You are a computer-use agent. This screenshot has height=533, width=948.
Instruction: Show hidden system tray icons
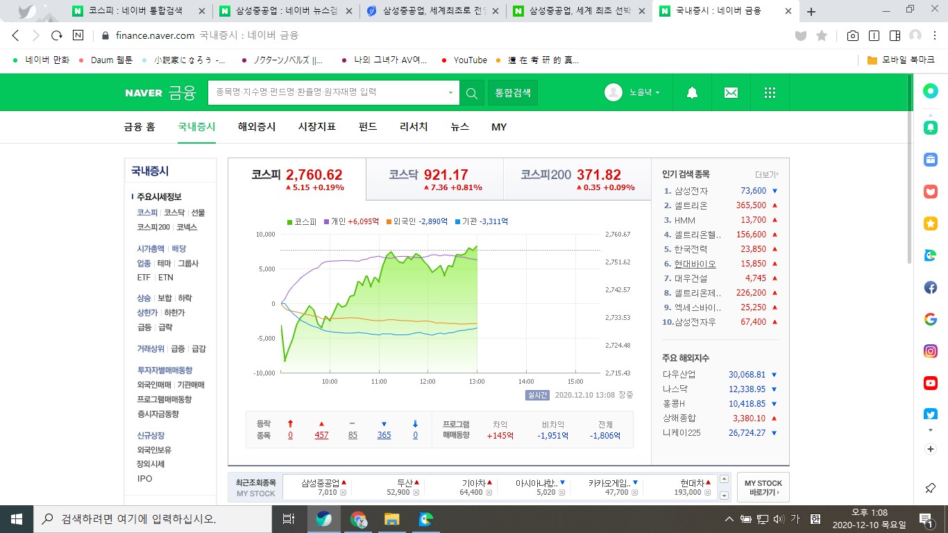(729, 518)
